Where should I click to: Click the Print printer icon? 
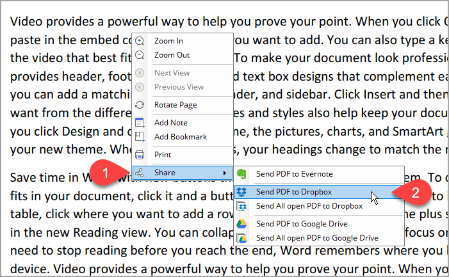140,155
